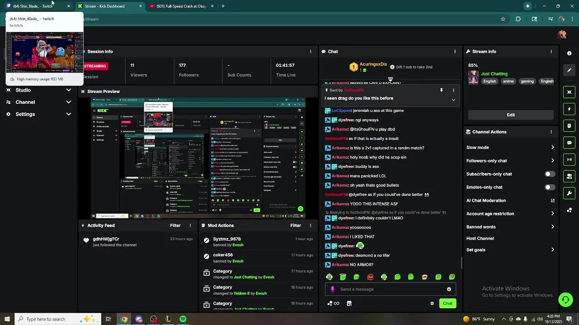Open banned user coker456
Screen dimensions: 579x325
tap(223, 255)
